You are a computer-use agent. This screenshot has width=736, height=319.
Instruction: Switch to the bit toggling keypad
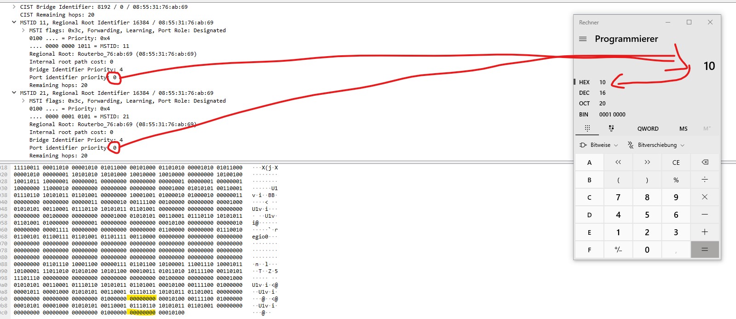click(x=611, y=128)
